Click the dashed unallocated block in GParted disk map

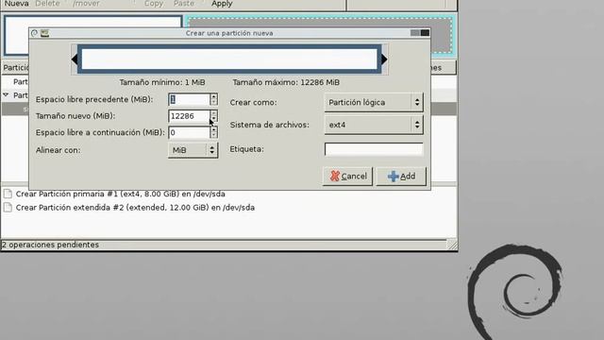(x=320, y=23)
